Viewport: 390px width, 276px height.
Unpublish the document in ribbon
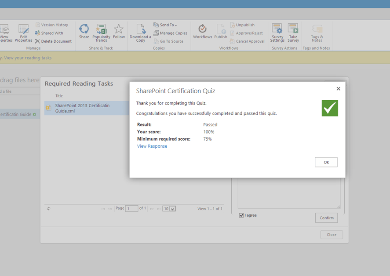click(242, 25)
